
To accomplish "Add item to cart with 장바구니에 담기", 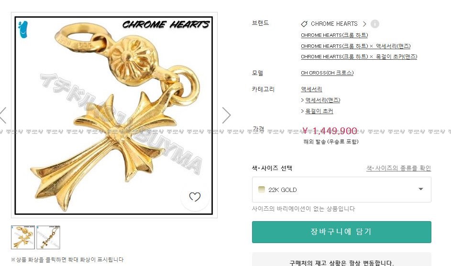I will (341, 232).
